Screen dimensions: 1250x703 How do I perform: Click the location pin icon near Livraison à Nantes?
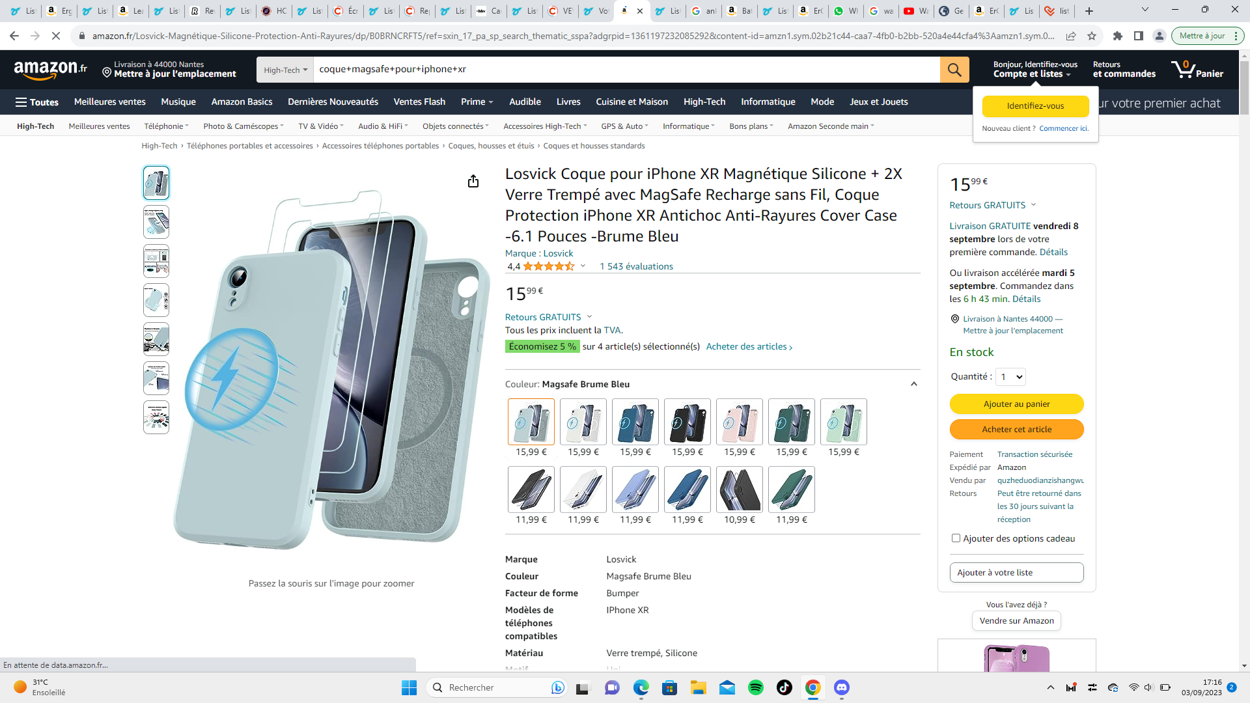(955, 319)
